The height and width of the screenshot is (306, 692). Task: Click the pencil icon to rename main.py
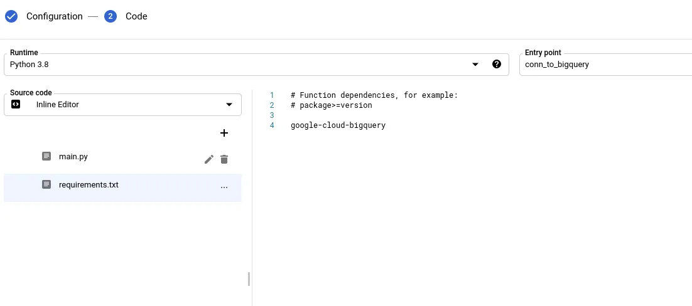209,159
